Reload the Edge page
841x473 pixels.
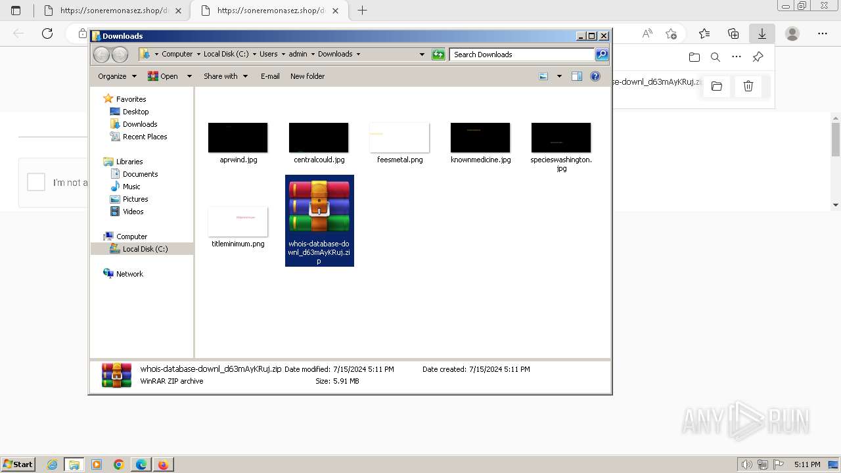coord(47,34)
